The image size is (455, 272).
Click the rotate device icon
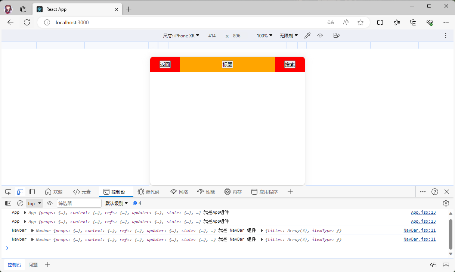(x=336, y=36)
